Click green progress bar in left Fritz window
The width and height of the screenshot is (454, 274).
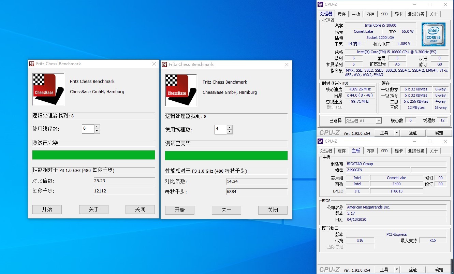click(x=93, y=155)
